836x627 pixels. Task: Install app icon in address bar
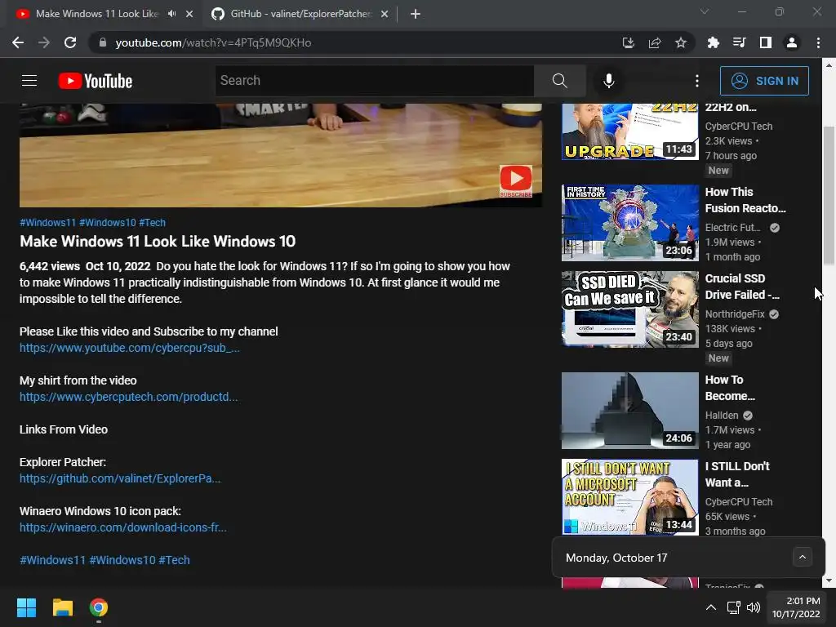pyautogui.click(x=629, y=42)
